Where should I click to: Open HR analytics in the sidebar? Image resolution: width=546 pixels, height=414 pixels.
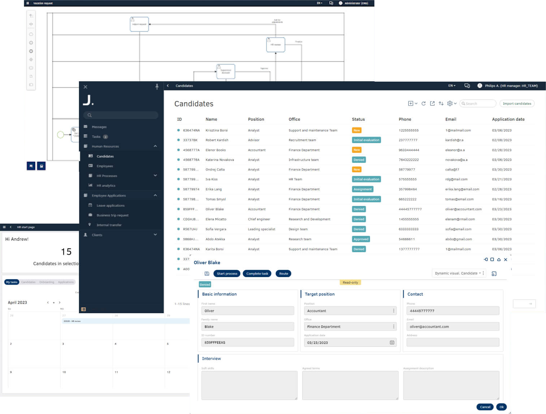click(x=106, y=186)
